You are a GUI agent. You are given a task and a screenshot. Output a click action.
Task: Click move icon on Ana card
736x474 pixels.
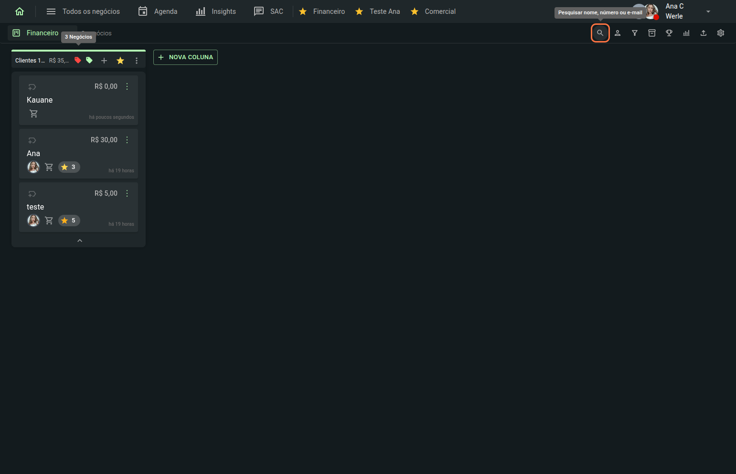[x=32, y=140]
